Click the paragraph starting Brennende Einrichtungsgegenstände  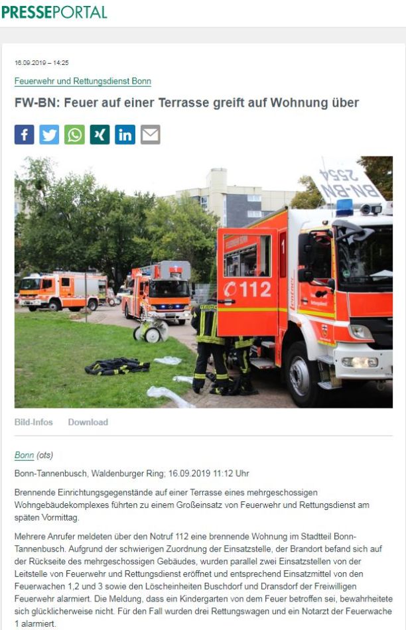pos(192,505)
